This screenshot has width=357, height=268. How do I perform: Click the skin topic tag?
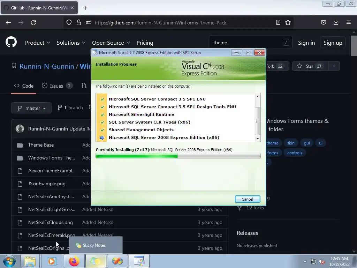click(x=291, y=143)
